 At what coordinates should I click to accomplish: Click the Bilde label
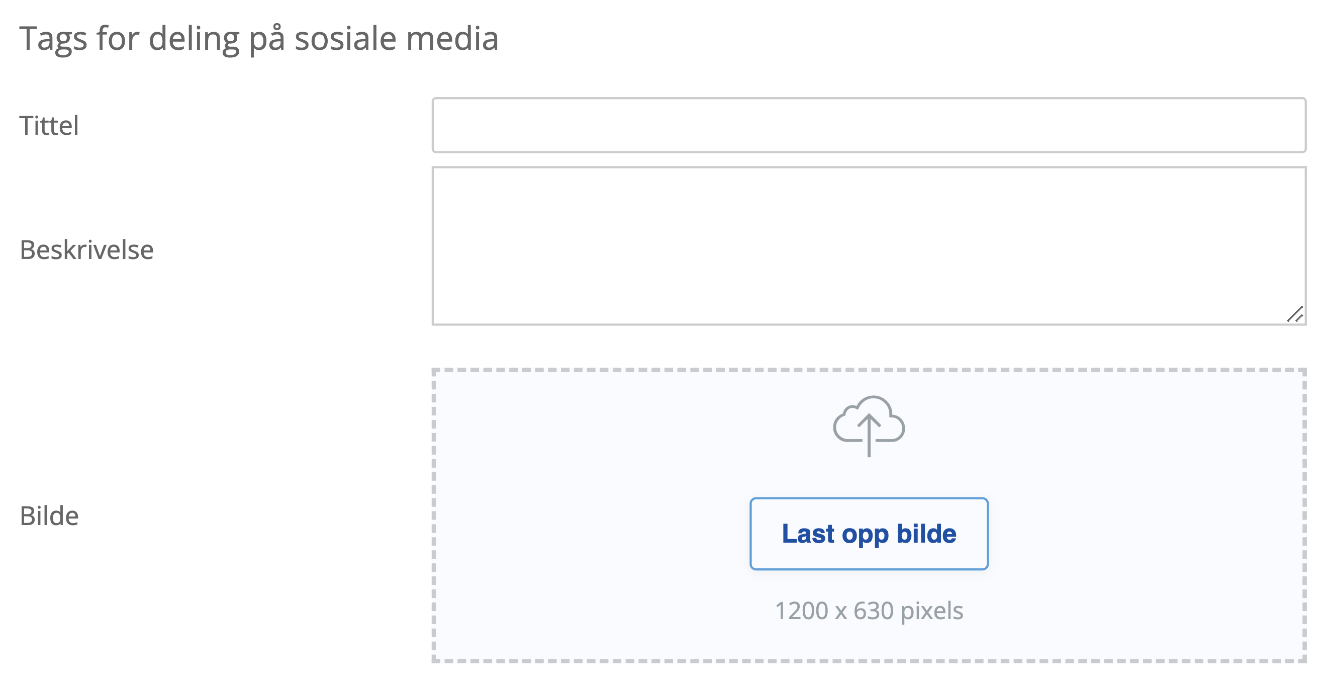pos(49,515)
